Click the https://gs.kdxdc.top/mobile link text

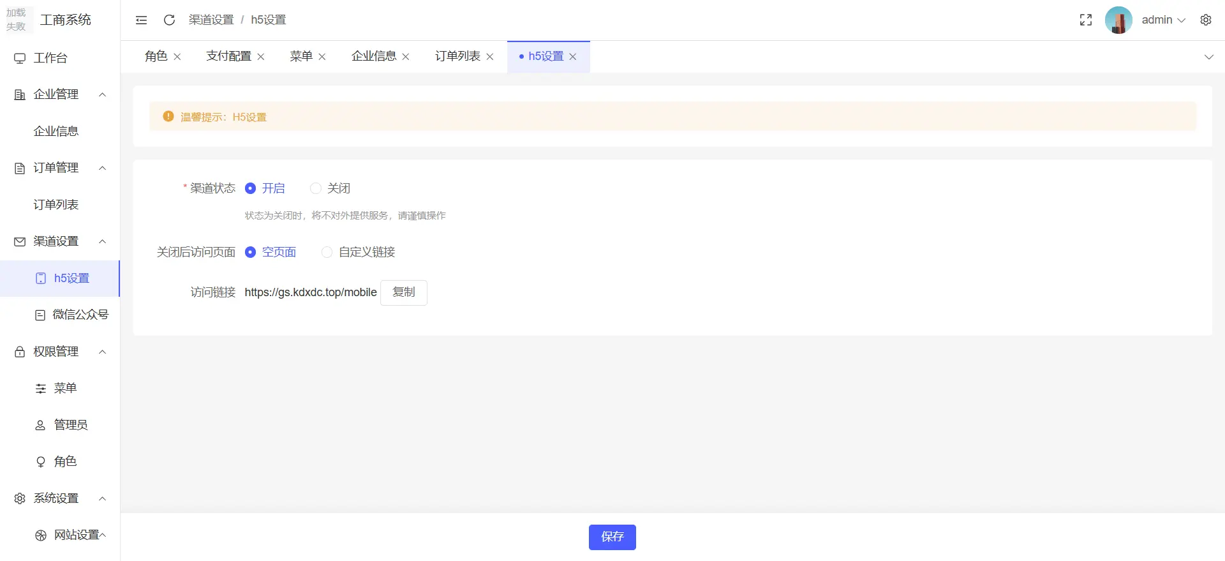click(311, 292)
